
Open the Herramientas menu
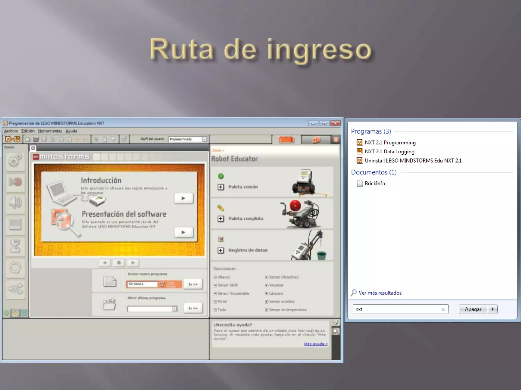click(x=50, y=131)
